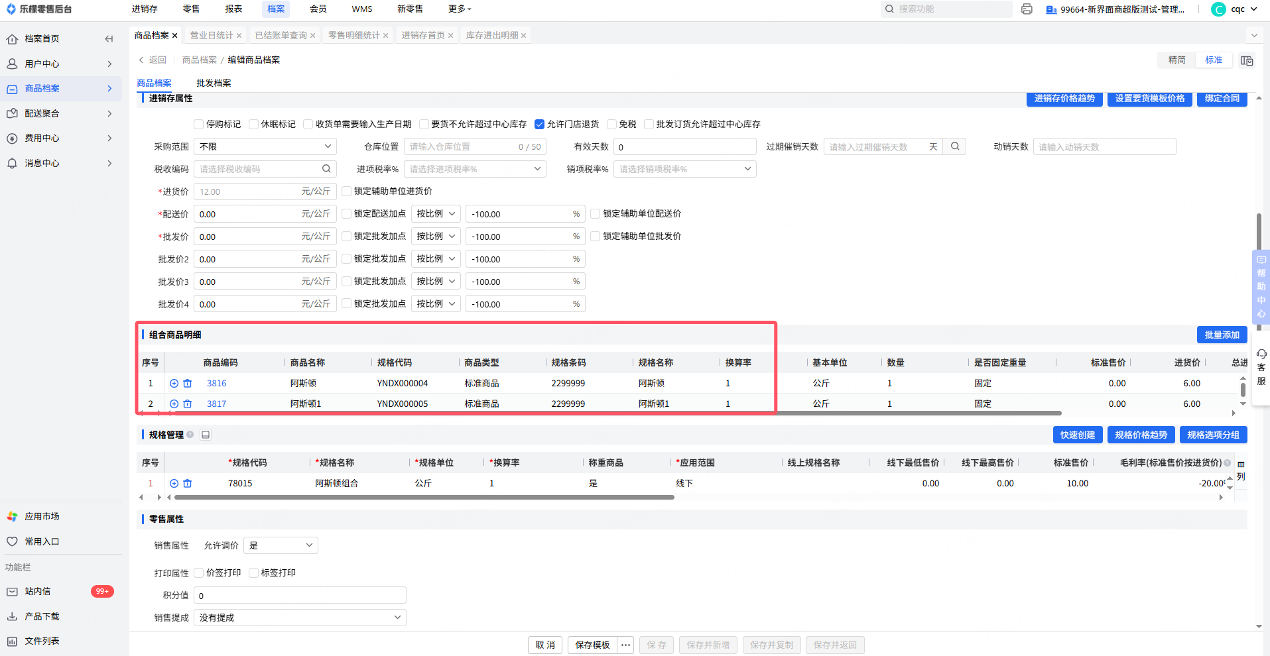Switch to 精简 view mode
Image resolution: width=1270 pixels, height=656 pixels.
(1177, 60)
